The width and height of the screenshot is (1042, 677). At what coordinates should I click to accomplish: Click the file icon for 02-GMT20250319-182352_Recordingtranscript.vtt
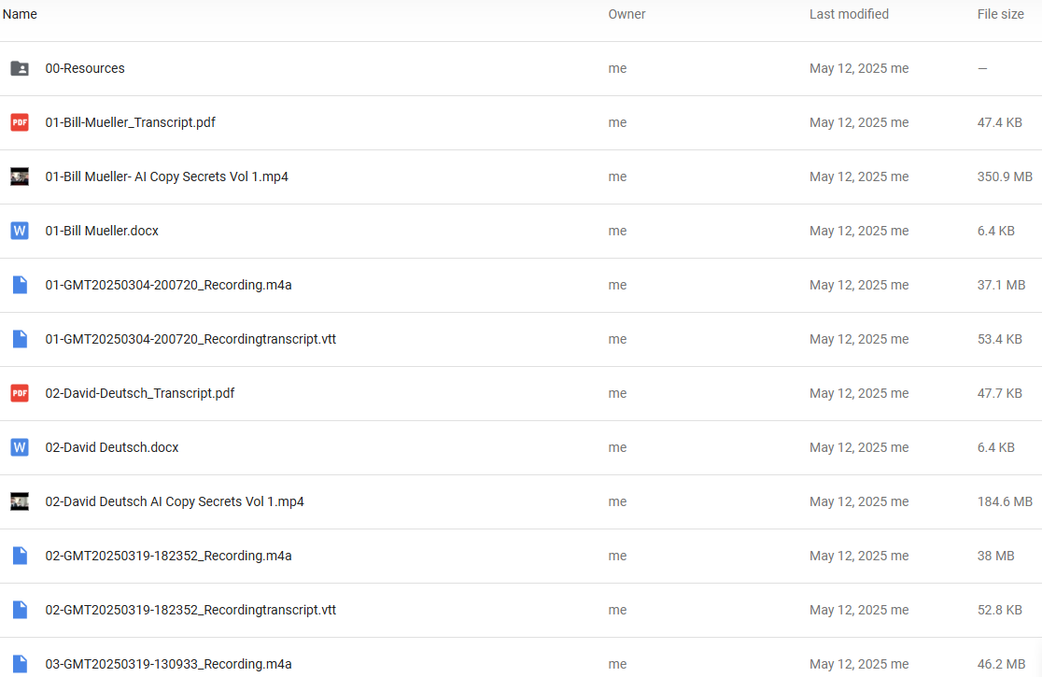[x=20, y=610]
